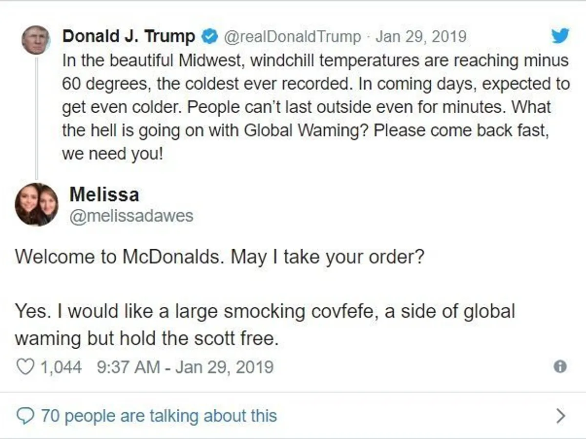Visit the @realDonaldTrump handle

click(293, 37)
